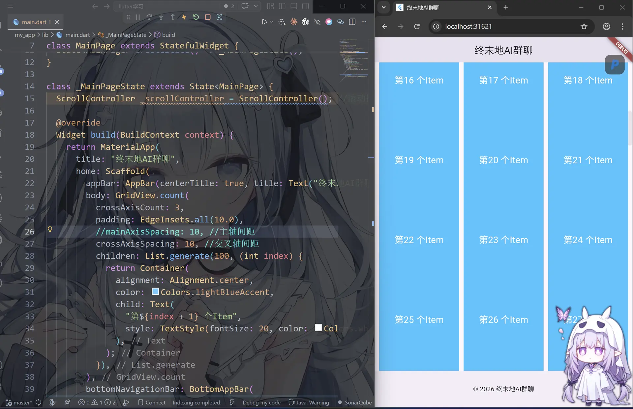Go back in VS Code navigation
633x409 pixels.
(95, 6)
